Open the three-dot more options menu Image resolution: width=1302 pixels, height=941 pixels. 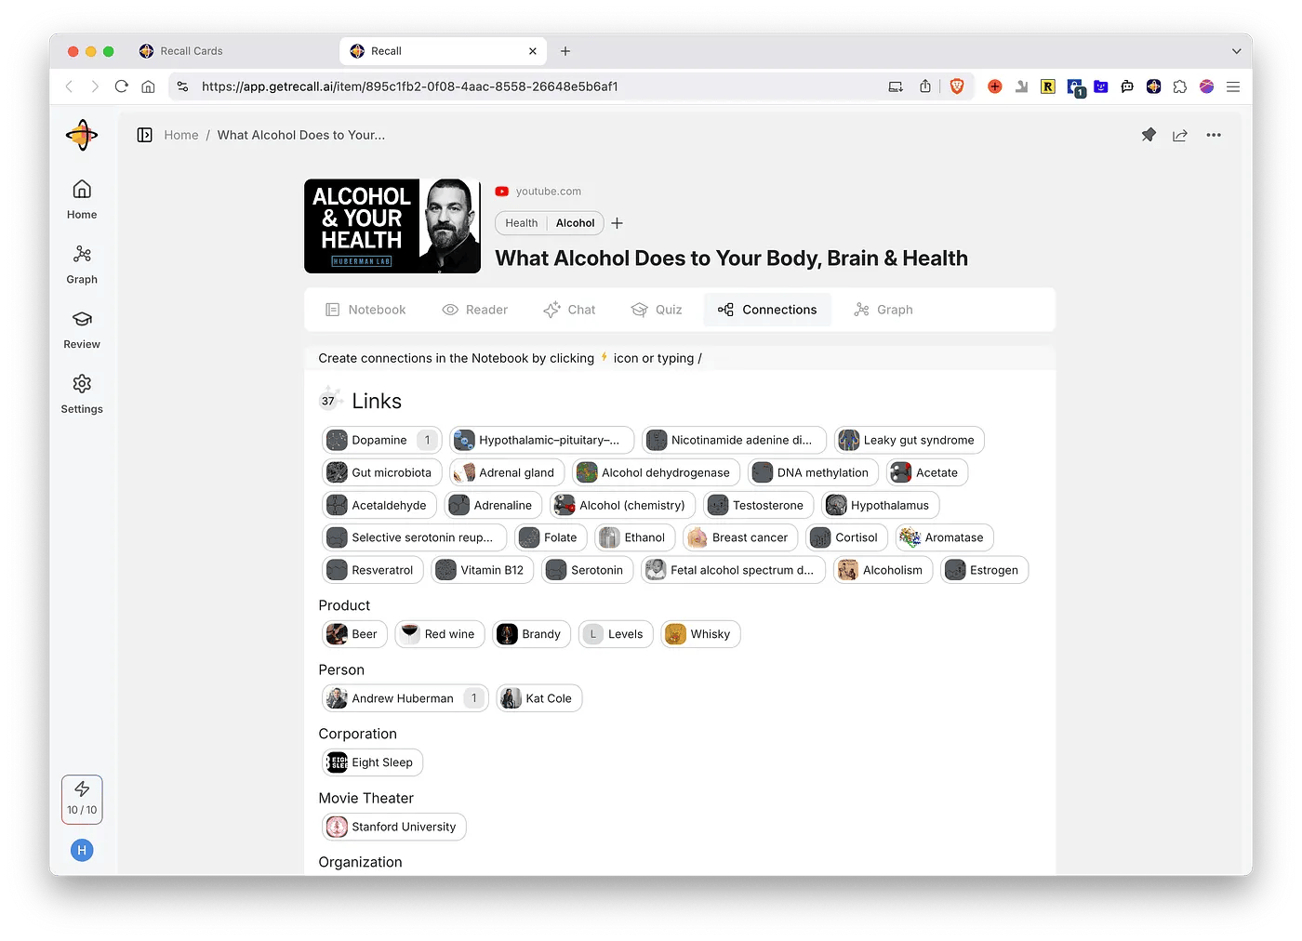pyautogui.click(x=1214, y=135)
